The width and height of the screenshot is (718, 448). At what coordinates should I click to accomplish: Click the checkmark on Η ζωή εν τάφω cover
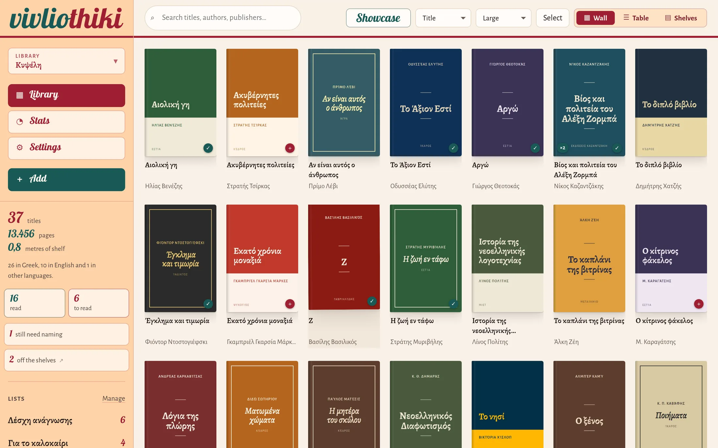pos(453,304)
